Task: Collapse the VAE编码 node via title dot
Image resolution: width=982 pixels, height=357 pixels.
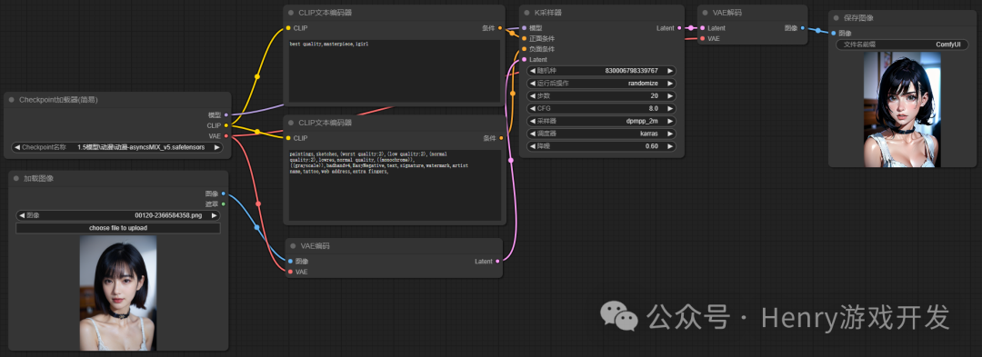Action: (x=293, y=245)
